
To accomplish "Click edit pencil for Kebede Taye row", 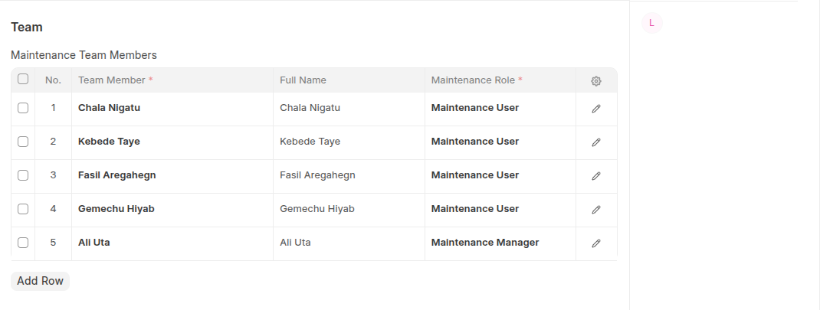I will pos(596,142).
